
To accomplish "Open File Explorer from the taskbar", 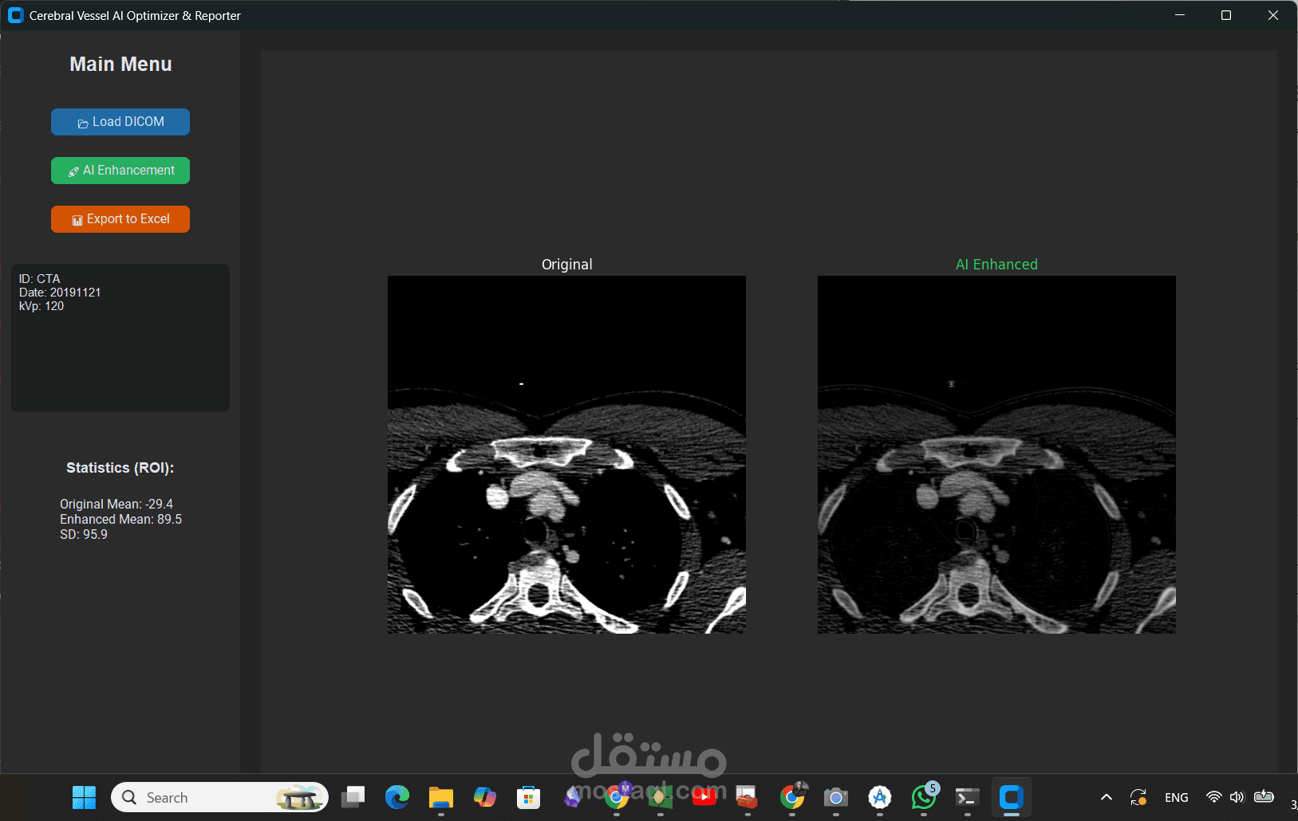I will tap(440, 797).
